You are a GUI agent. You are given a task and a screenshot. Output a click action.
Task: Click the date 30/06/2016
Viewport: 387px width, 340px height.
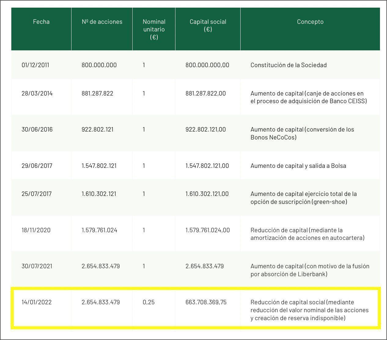37,129
